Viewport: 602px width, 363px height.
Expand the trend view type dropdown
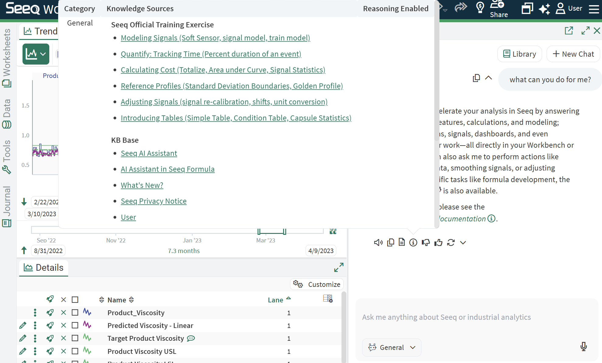point(36,54)
